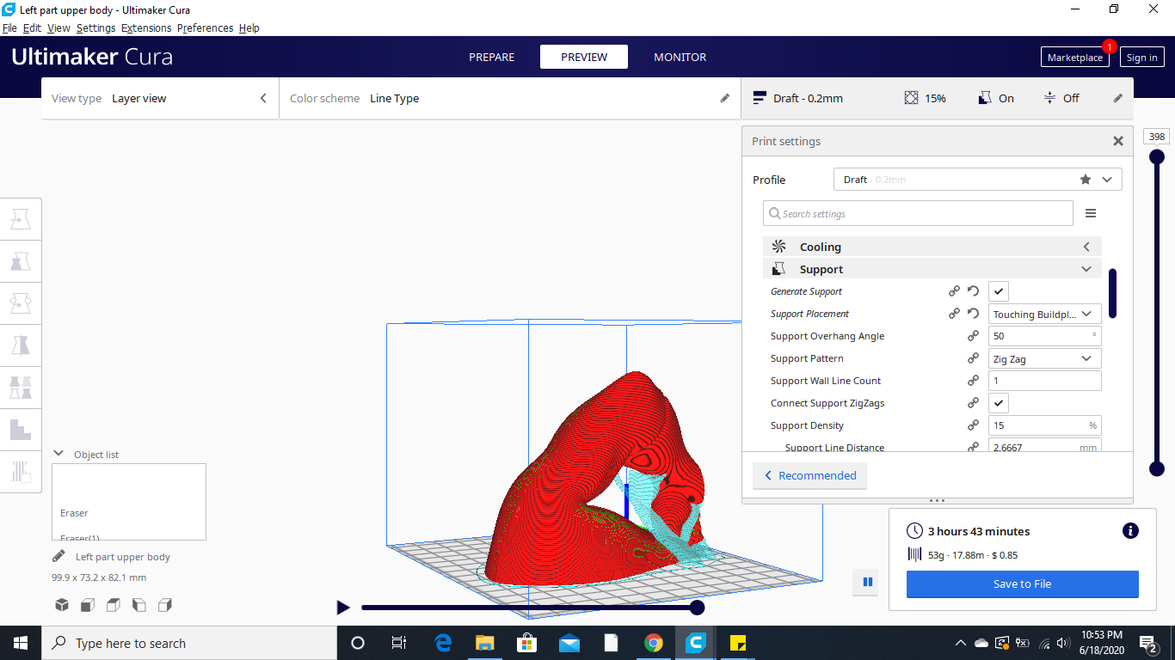Open the Profile dropdown
Screen dimensions: 1175x660
pyautogui.click(x=977, y=180)
